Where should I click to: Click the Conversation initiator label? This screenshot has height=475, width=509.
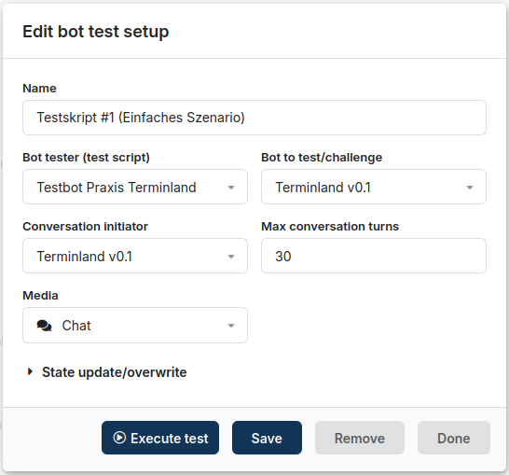tap(85, 227)
